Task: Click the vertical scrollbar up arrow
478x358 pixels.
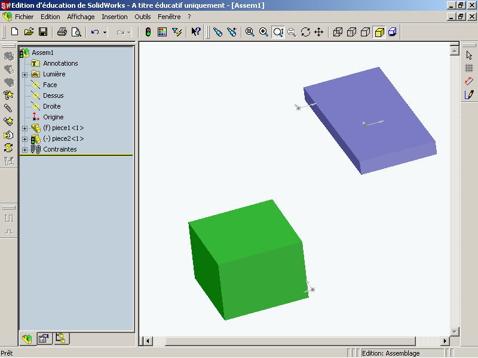Action: (454, 51)
